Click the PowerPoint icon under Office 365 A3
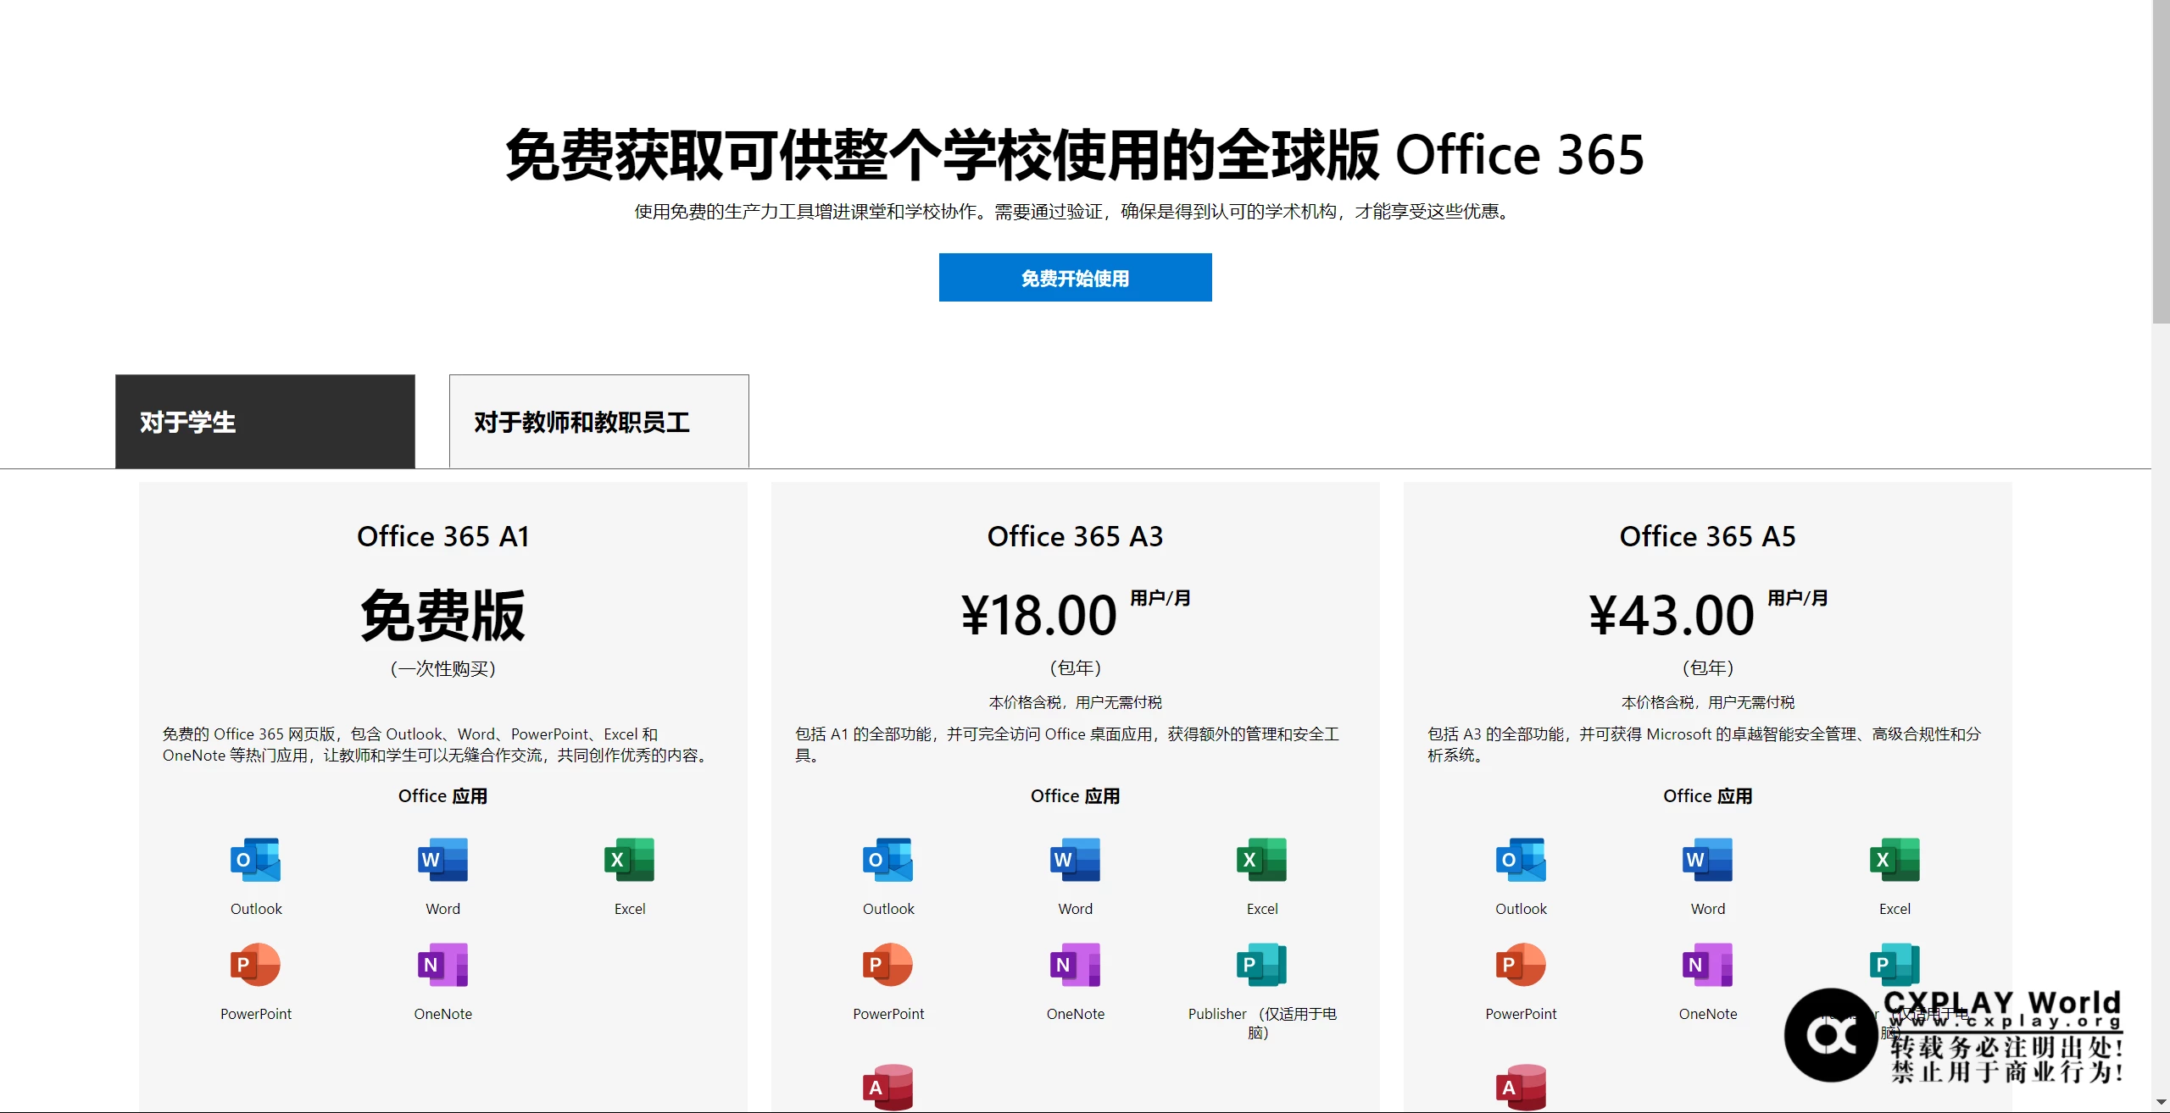Screen dimensions: 2170x1113 pyautogui.click(x=888, y=965)
